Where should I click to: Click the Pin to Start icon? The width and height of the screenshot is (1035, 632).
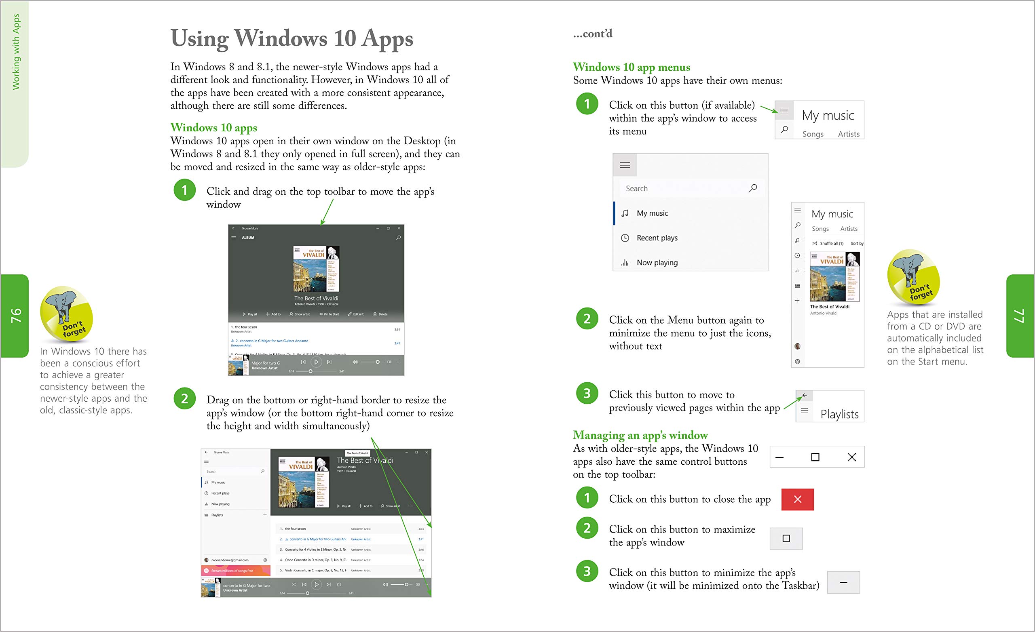[x=321, y=314]
